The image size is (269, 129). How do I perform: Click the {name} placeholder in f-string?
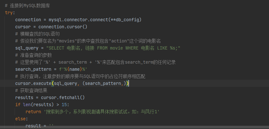coord(74,69)
